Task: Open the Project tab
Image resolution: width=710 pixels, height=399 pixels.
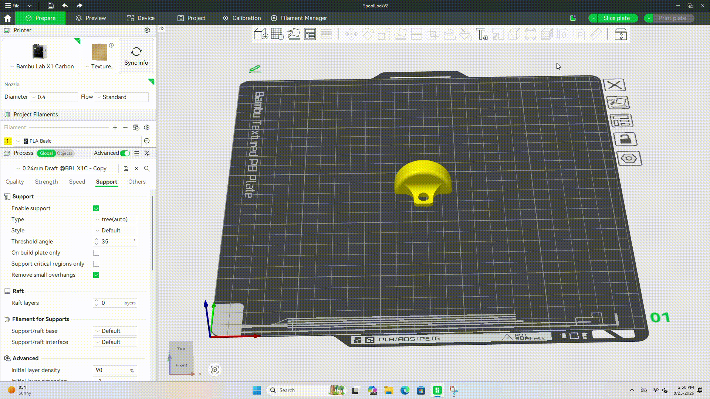Action: (191, 18)
